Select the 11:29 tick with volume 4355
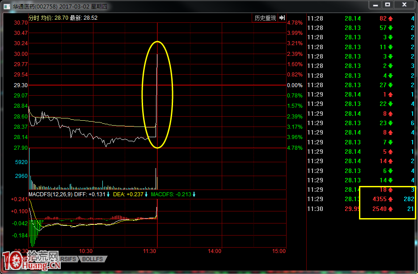 point(361,199)
